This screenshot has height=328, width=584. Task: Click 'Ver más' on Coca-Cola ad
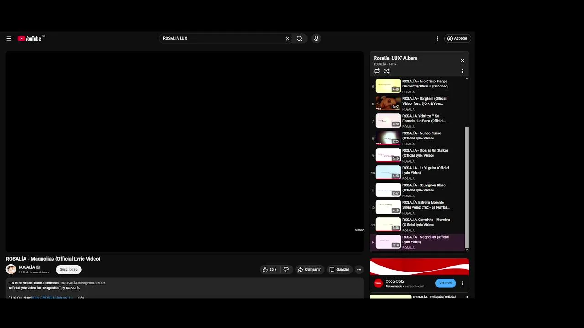445,283
